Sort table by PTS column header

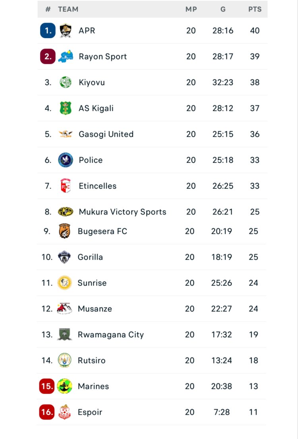(255, 9)
